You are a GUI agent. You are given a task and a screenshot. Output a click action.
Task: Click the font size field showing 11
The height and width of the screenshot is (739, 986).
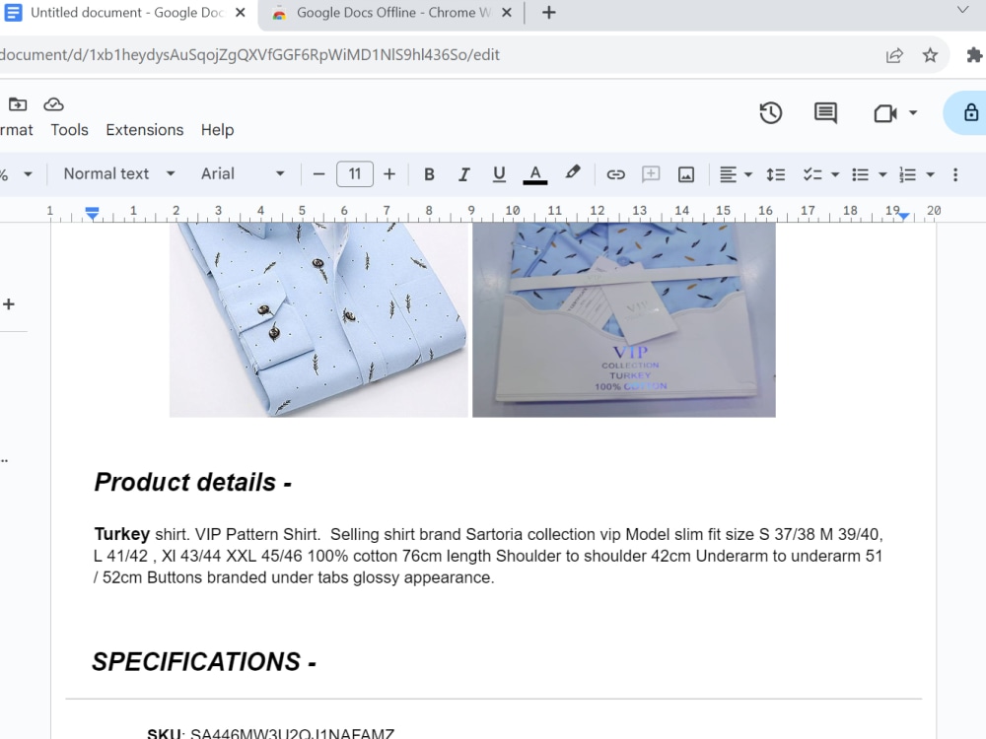tap(355, 174)
